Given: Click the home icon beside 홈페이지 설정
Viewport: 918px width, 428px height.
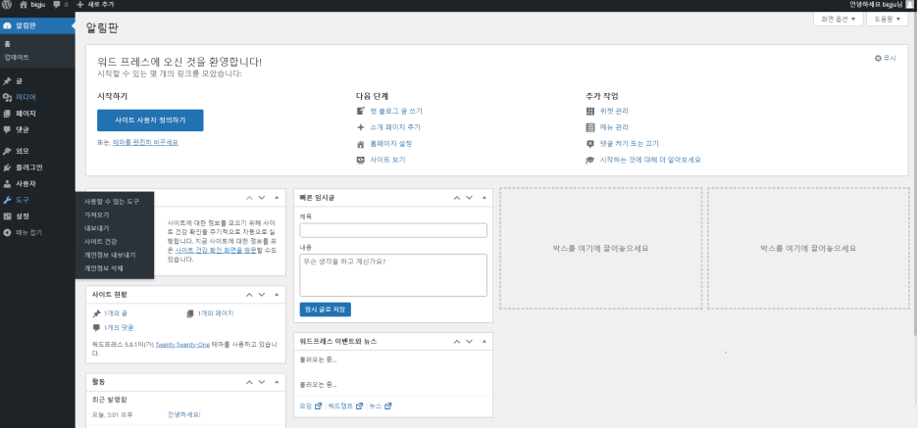Looking at the screenshot, I should click(x=361, y=144).
